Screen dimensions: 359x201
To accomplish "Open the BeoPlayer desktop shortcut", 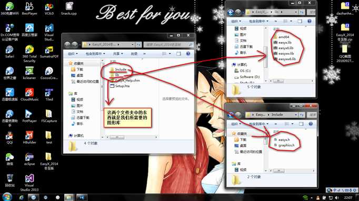I will pyautogui.click(x=29, y=9).
